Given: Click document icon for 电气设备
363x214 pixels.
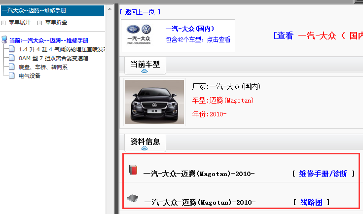Looking at the screenshot, I should (x=11, y=75).
